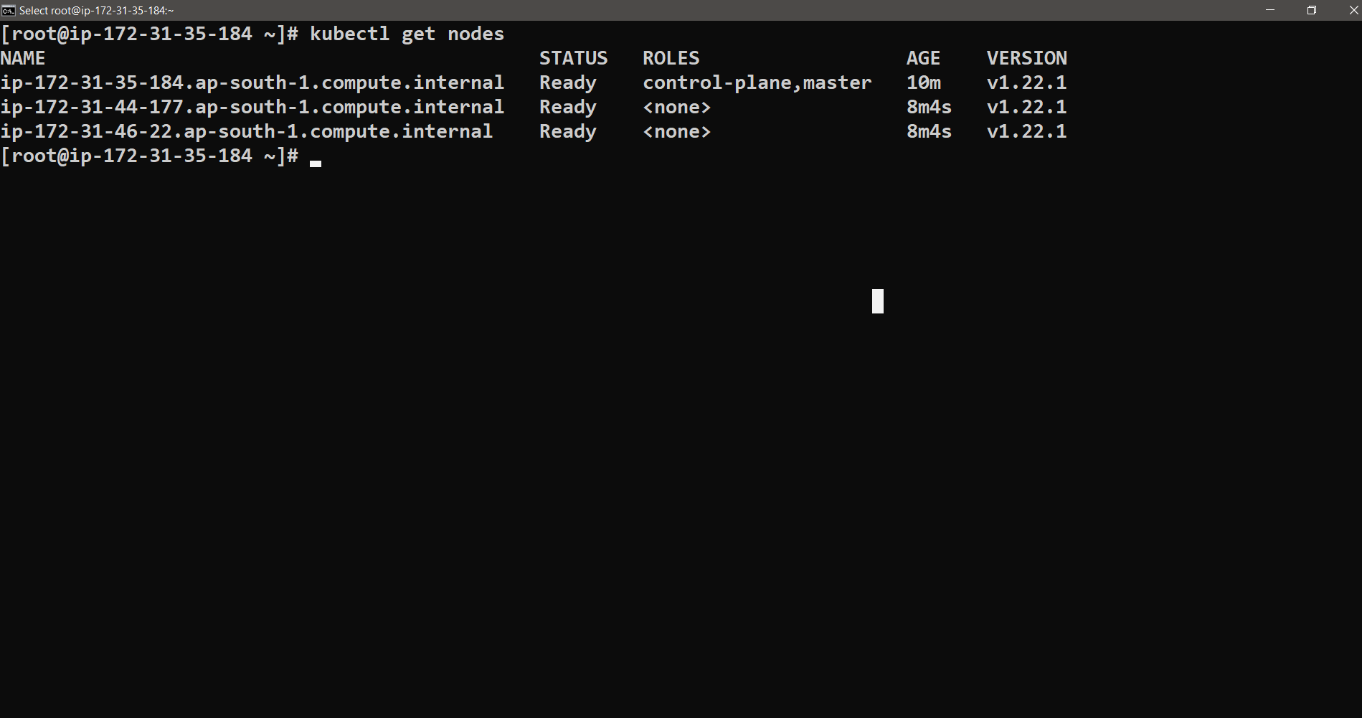Click the '10m' age value
Viewport: 1362px width, 718px height.
point(924,82)
